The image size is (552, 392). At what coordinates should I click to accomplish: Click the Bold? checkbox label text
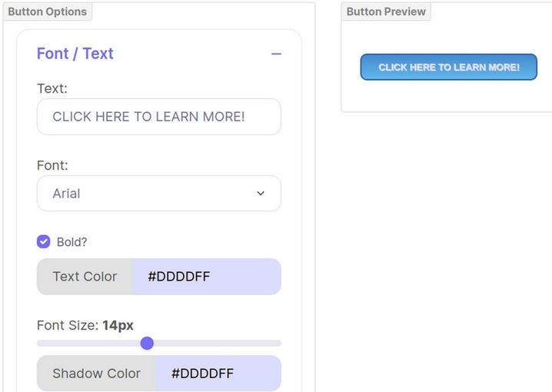[72, 241]
